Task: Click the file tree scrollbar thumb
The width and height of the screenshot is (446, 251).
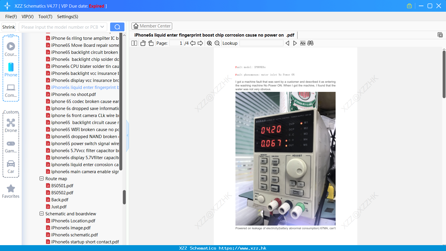Action: click(x=124, y=197)
